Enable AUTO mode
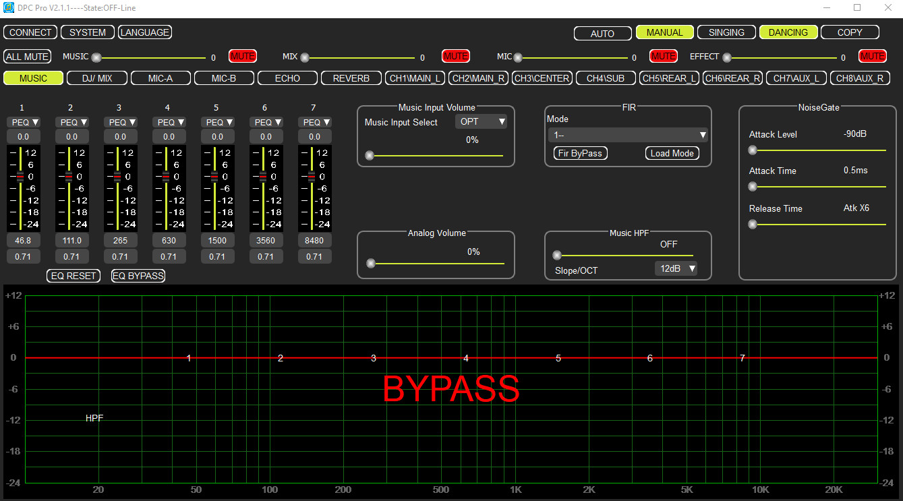The height and width of the screenshot is (501, 903). [x=602, y=33]
